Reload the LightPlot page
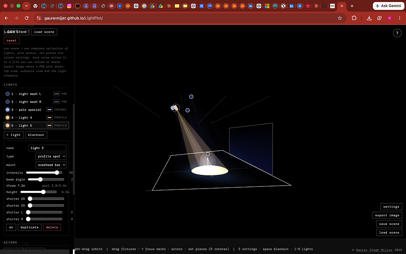Screen dimensions: 406x254 (x=27, y=18)
